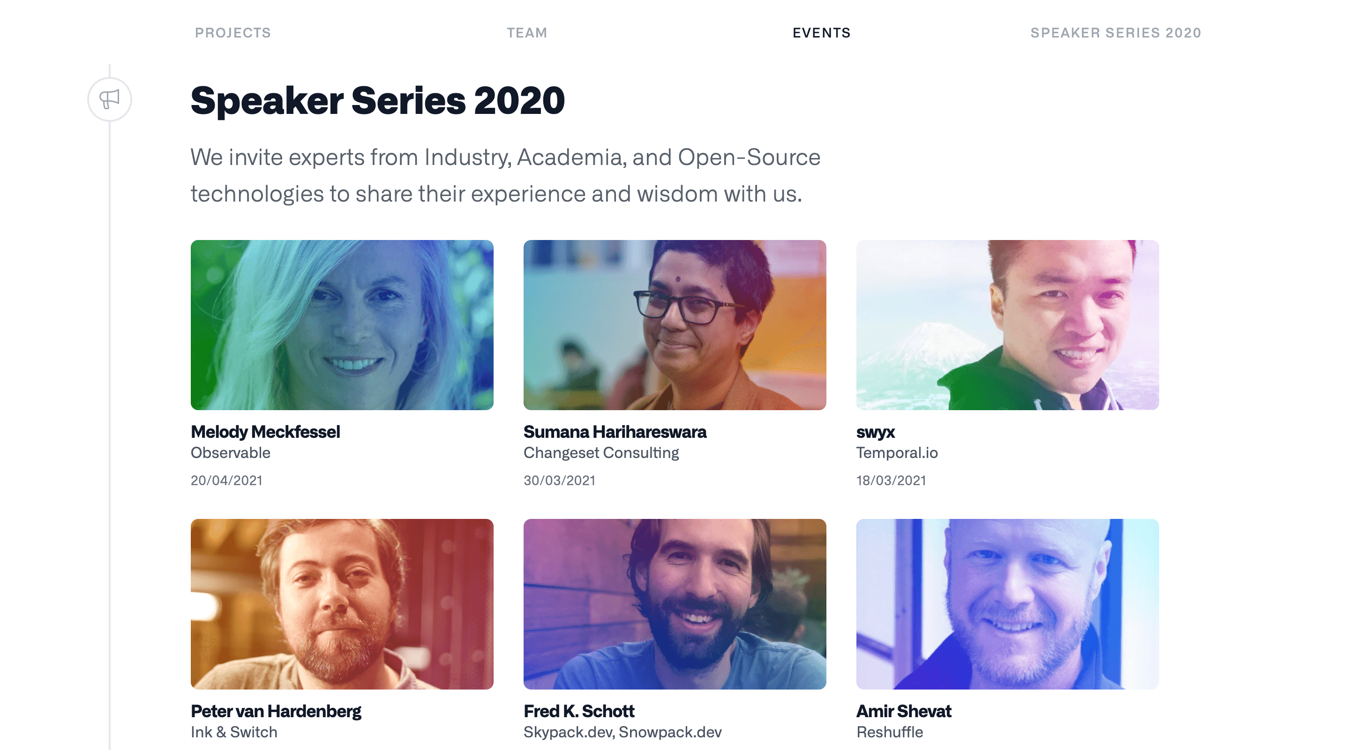
Task: Open the Observable company label
Action: [231, 453]
